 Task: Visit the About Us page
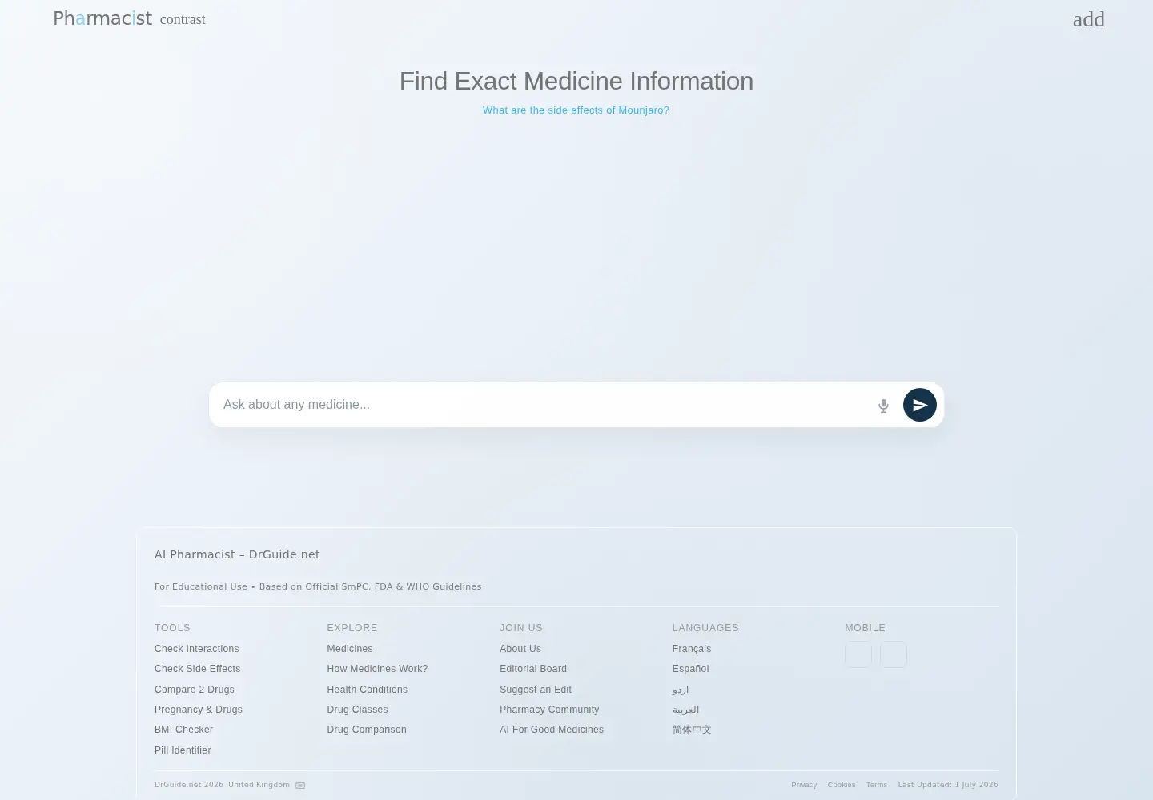point(520,649)
